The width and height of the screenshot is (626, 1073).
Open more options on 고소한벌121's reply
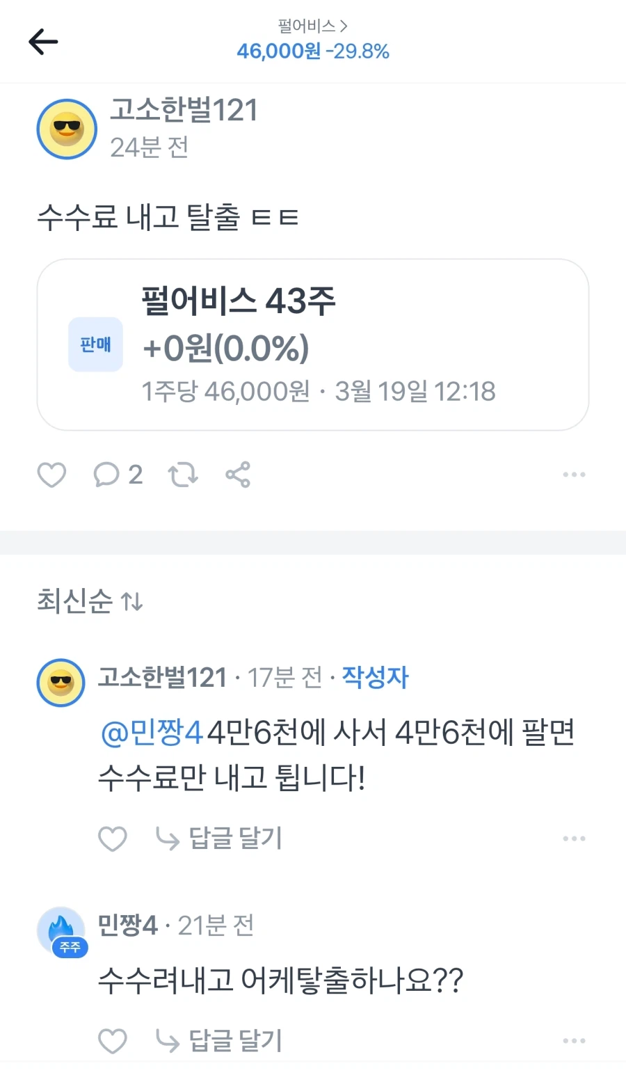coord(575,838)
